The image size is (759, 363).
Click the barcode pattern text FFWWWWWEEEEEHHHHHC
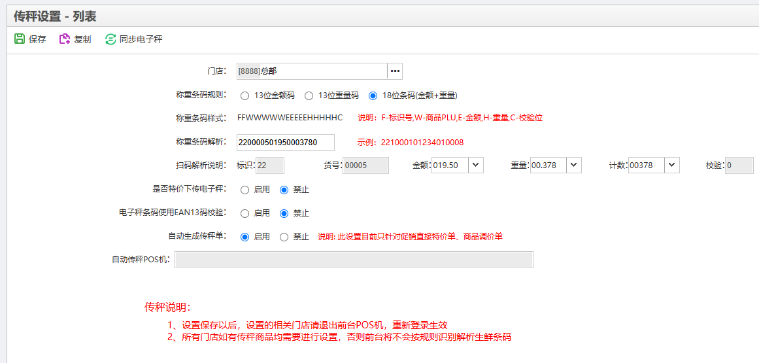[290, 118]
